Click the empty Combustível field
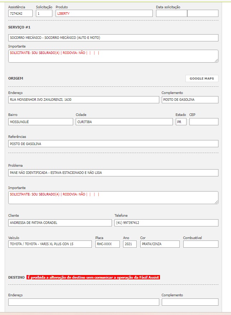 (x=201, y=244)
